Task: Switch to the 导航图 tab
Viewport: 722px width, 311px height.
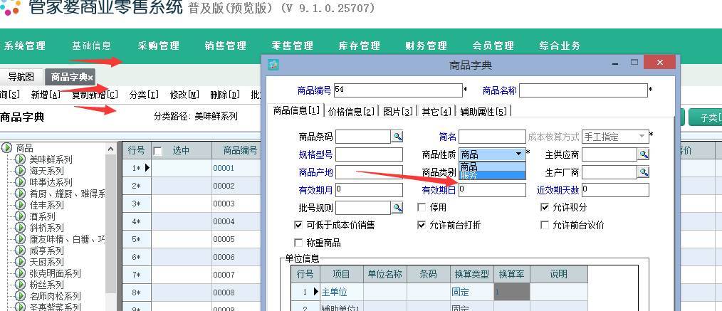Action: pyautogui.click(x=21, y=77)
